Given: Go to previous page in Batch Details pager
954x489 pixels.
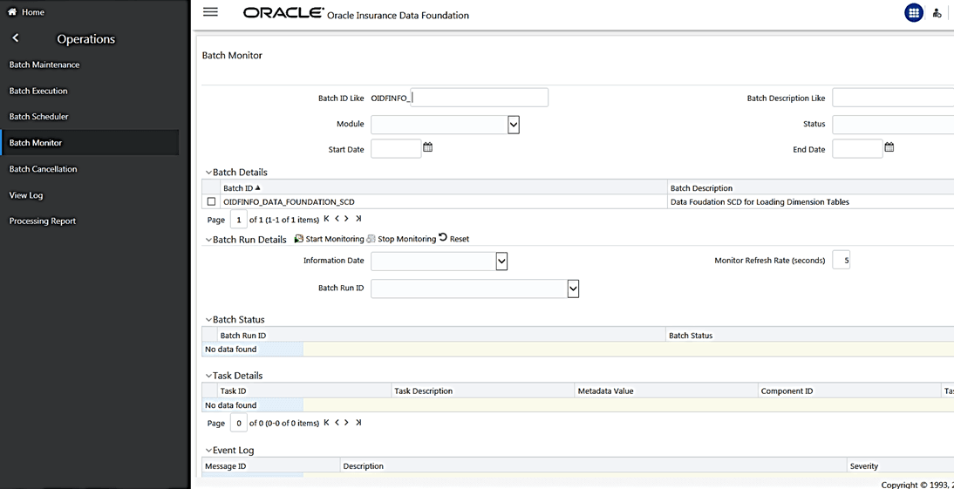Looking at the screenshot, I should tap(337, 218).
